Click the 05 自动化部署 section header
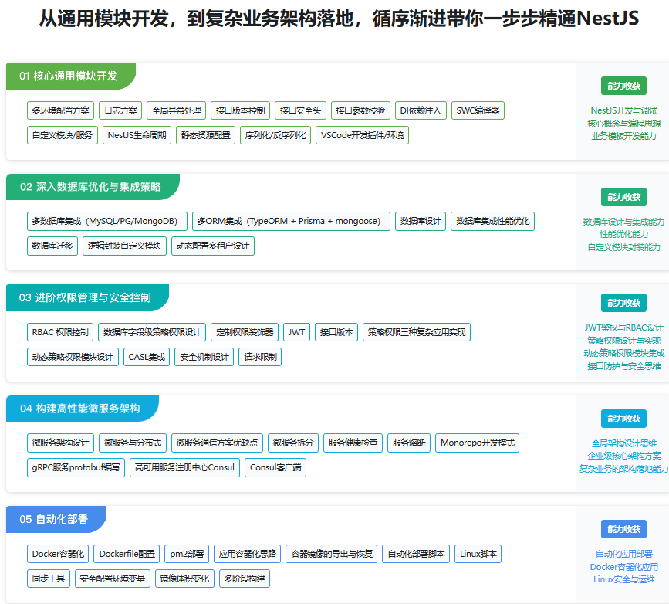This screenshot has width=669, height=604. click(x=54, y=519)
